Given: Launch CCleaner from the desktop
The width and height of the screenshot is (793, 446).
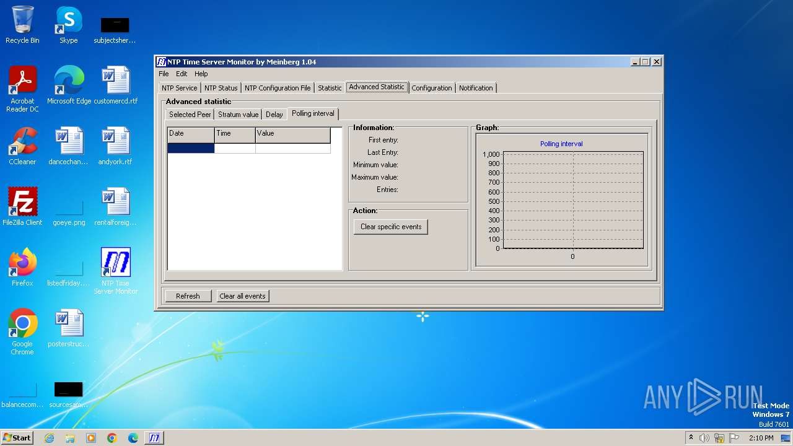Looking at the screenshot, I should pos(22,146).
